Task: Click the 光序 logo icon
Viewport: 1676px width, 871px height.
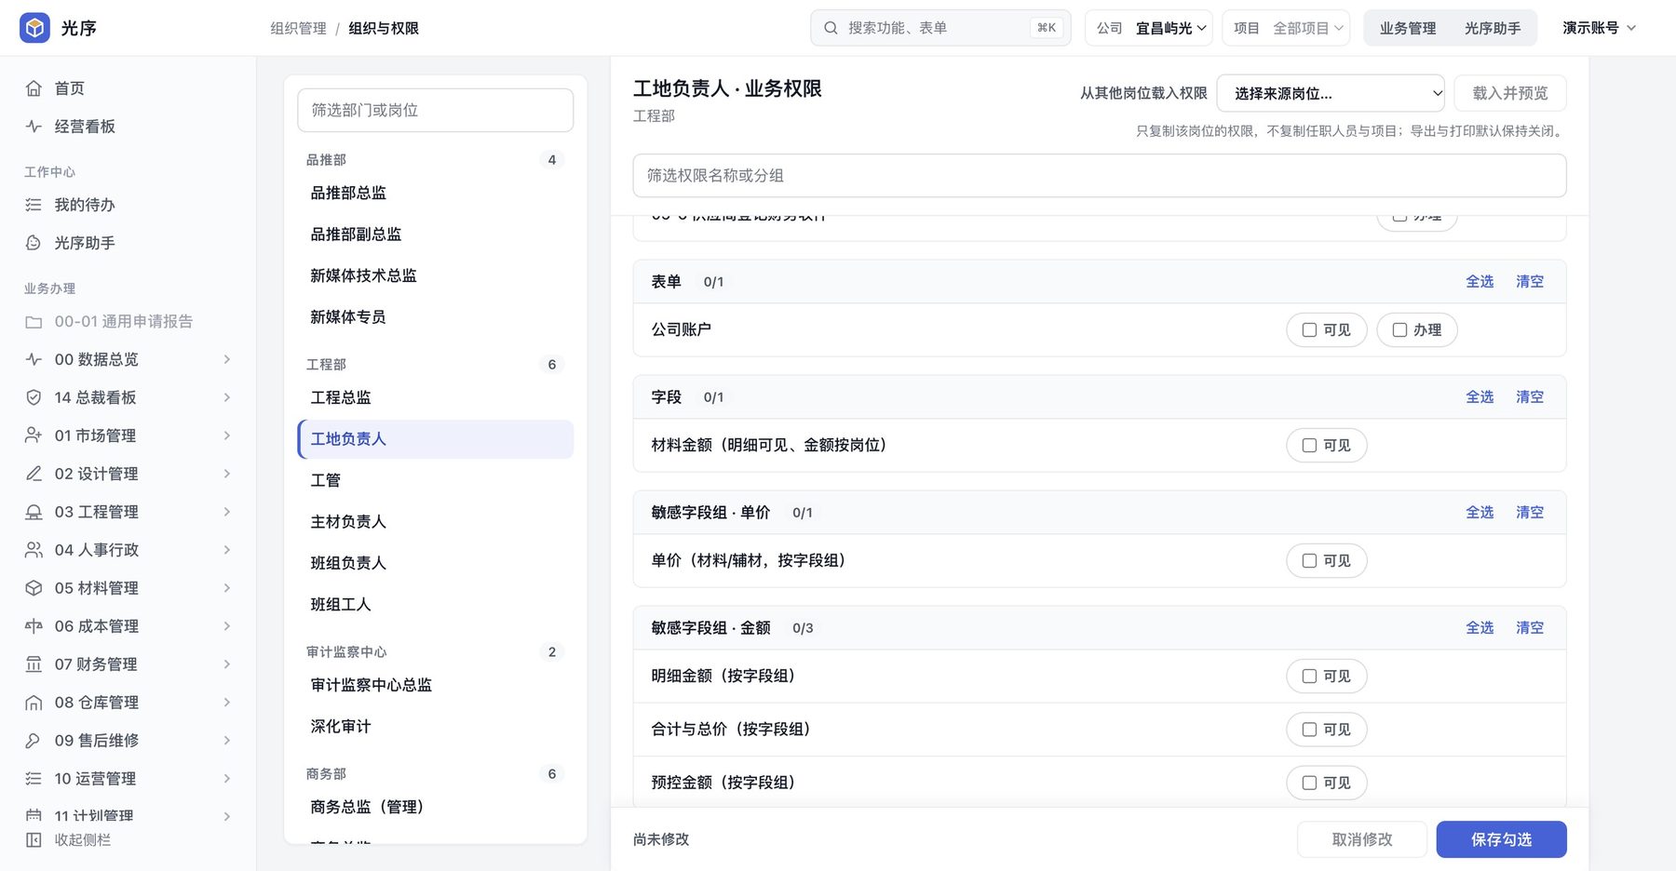Action: point(35,28)
